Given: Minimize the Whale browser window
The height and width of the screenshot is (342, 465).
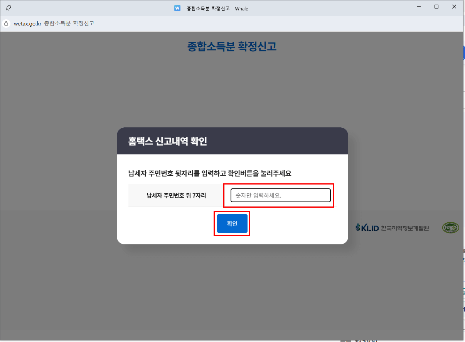Looking at the screenshot, I should click(418, 7).
